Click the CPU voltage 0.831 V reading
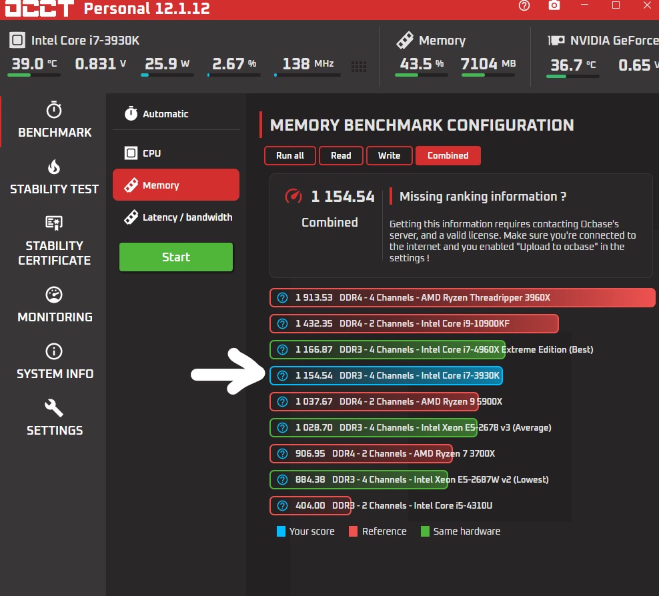 101,64
